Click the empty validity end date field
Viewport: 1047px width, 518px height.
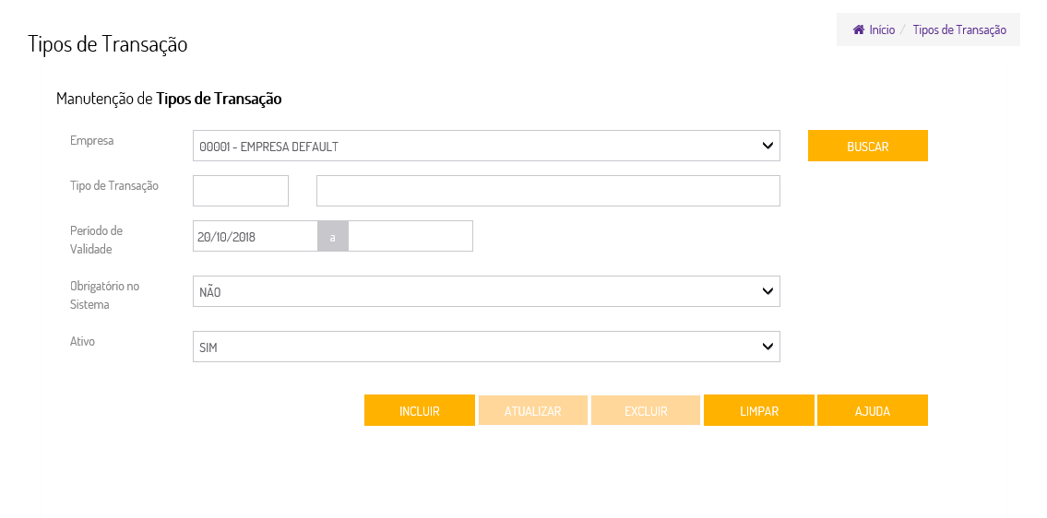click(x=410, y=236)
